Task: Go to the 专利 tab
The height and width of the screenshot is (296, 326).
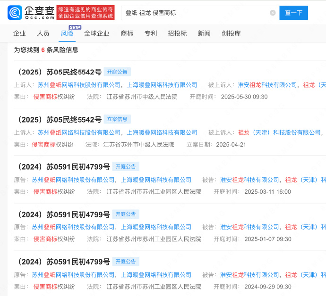Action: 151,33
